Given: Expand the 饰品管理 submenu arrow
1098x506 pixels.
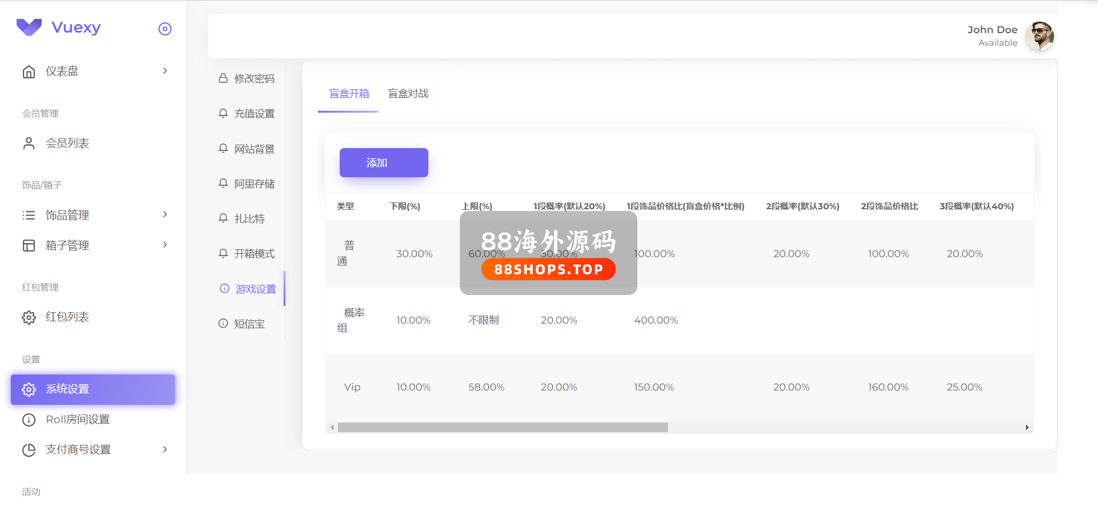Looking at the screenshot, I should click(x=165, y=214).
